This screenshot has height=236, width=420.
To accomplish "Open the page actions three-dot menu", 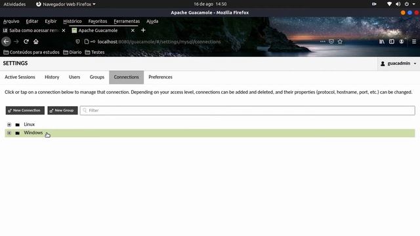I will pos(323,41).
